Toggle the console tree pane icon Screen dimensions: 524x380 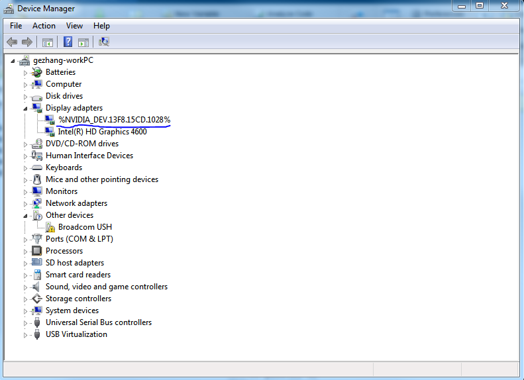pyautogui.click(x=48, y=42)
